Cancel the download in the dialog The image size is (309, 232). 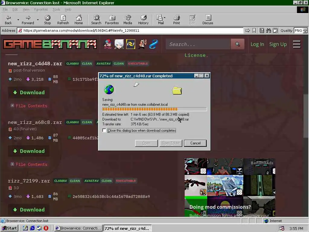pos(195,143)
